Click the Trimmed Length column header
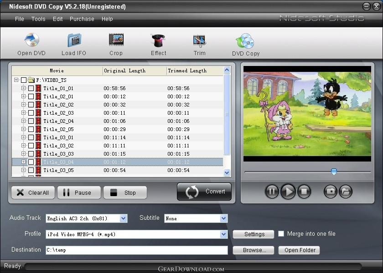Screen dimensions: 383x273 195,71
